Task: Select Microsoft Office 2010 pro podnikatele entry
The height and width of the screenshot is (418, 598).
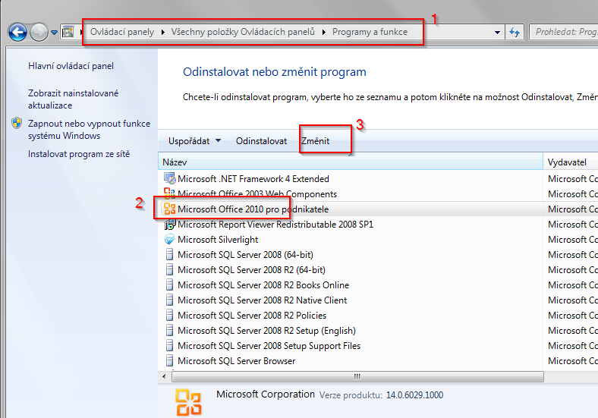Action: [x=253, y=209]
